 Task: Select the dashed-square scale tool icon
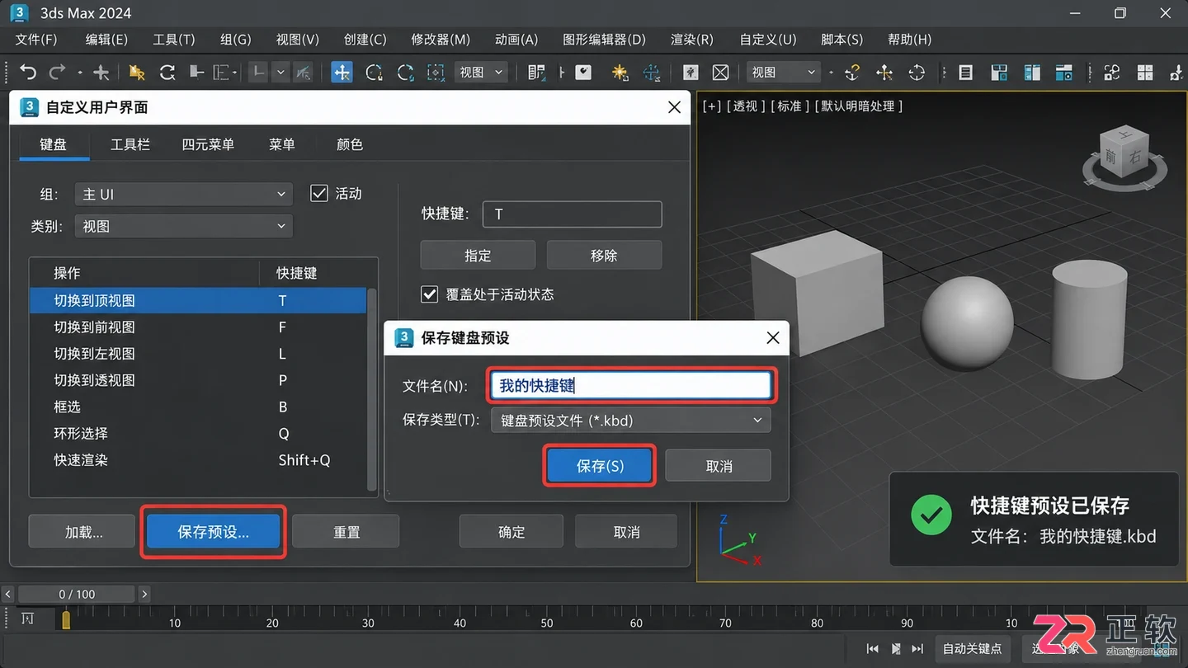coord(436,73)
